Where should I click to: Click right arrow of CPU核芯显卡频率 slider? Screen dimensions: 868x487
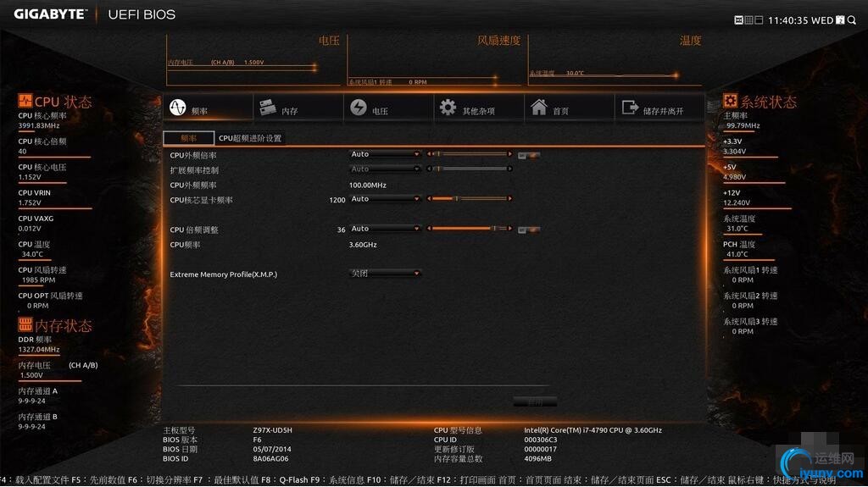coord(509,199)
